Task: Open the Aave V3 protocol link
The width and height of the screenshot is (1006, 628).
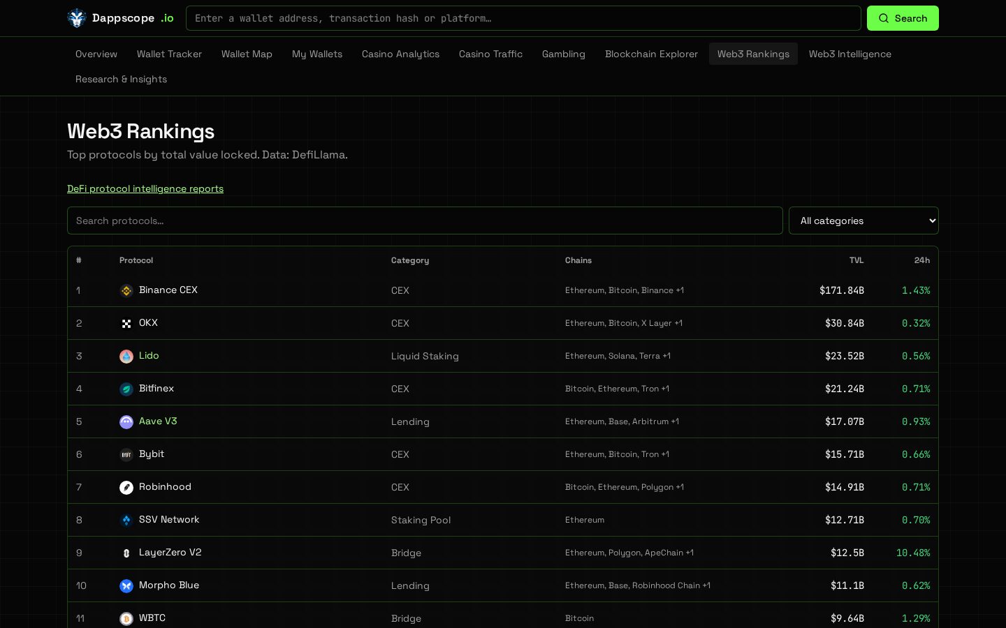Action: click(158, 421)
